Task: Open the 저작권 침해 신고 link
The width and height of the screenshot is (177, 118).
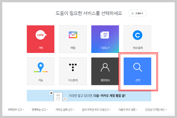Action: click(65, 110)
